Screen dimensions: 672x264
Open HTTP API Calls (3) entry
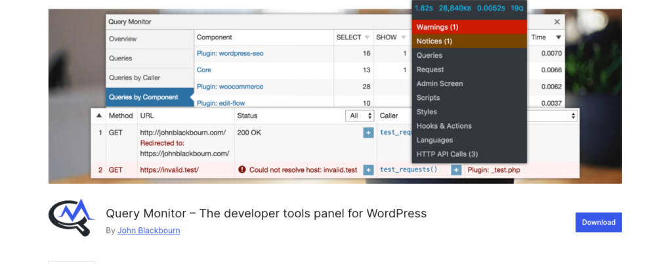[469, 154]
